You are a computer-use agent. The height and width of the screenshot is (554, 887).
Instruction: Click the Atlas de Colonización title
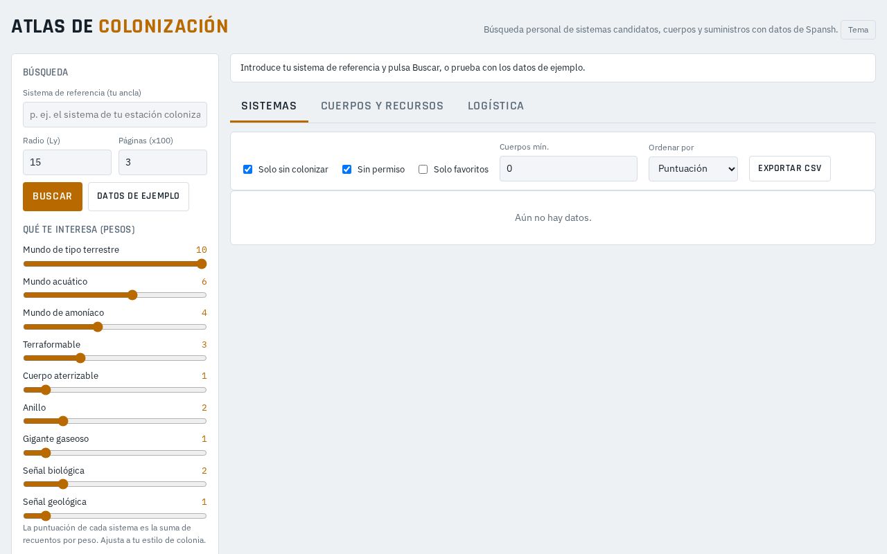point(120,26)
